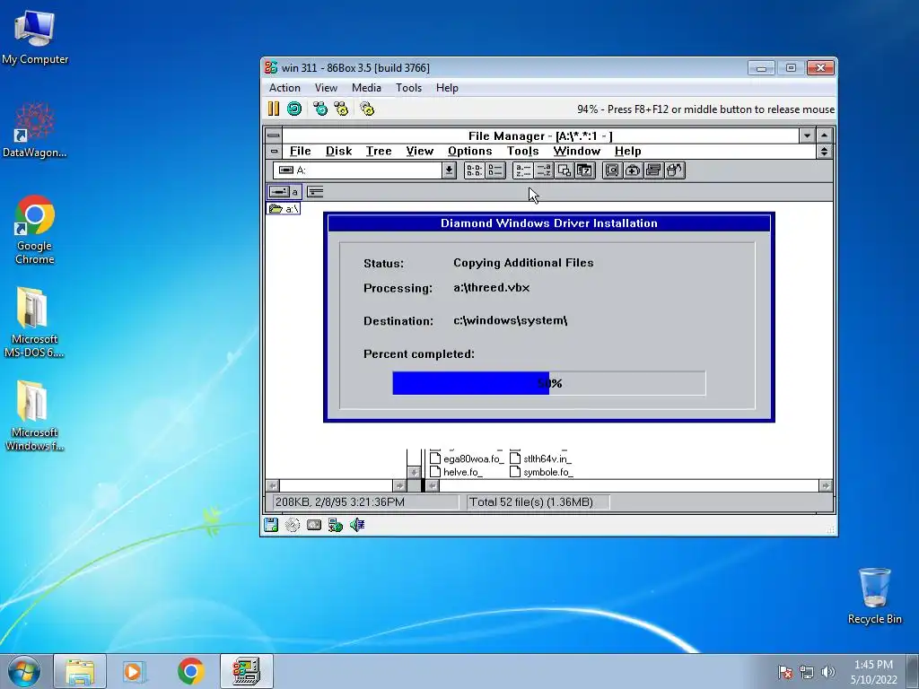Click the stacked-cards tool toolbar button

654,170
